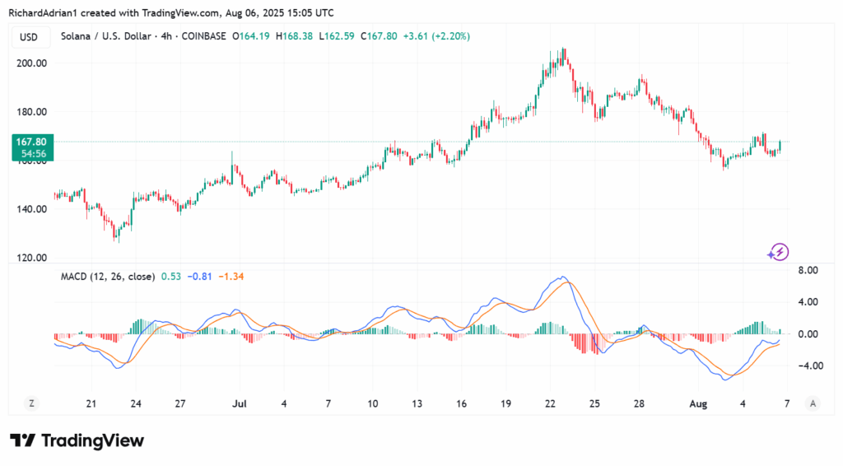Click the Jul marker on the time axis
The width and height of the screenshot is (843, 466).
coord(240,403)
